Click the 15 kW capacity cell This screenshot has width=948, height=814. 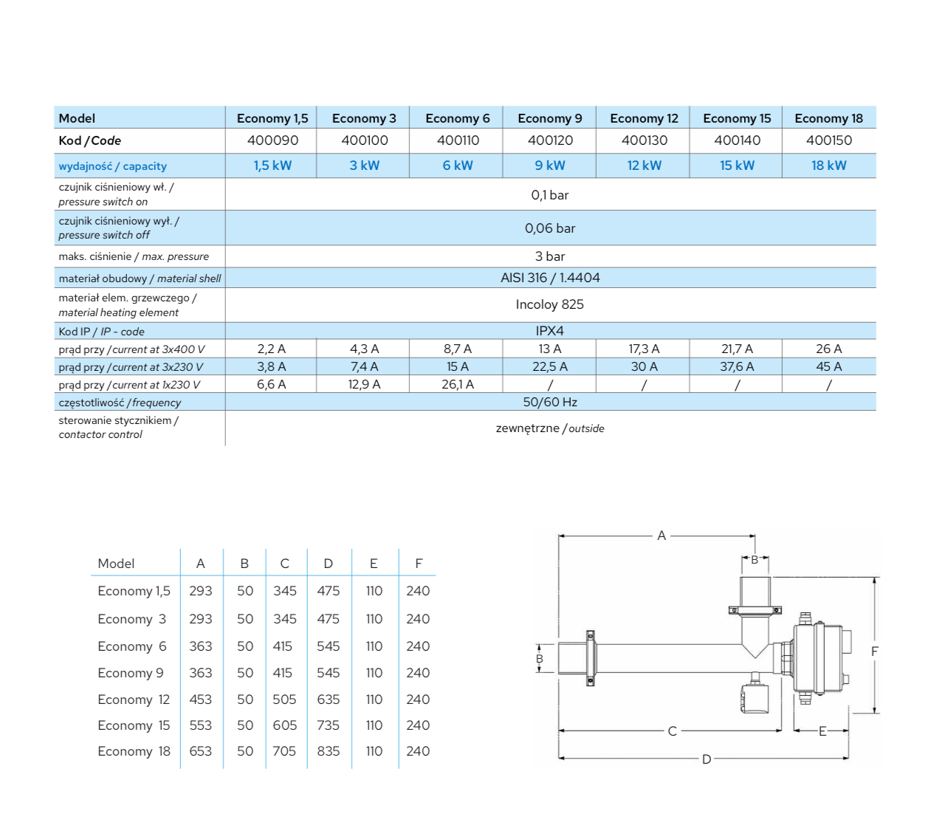point(737,165)
